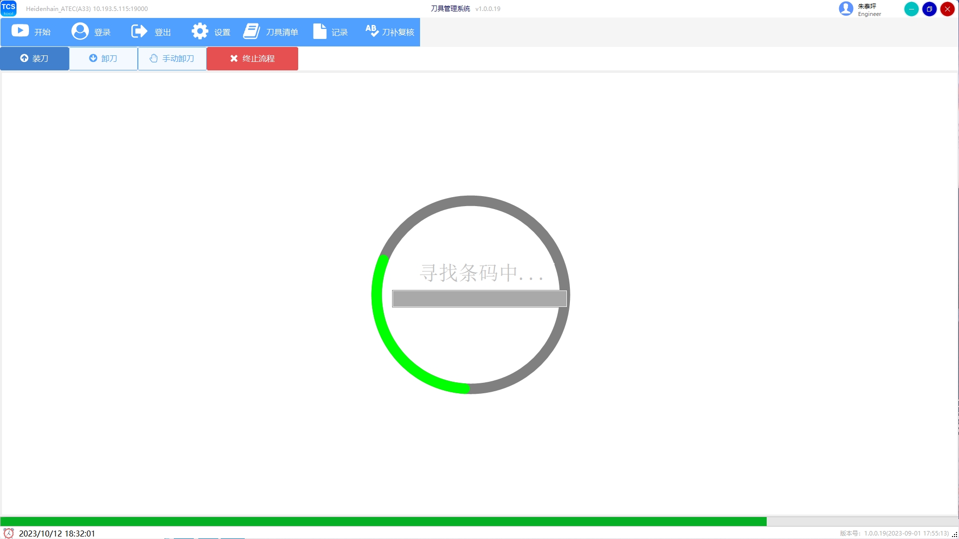959x539 pixels.
Task: Click the version number text at bottom right
Action: (x=894, y=533)
